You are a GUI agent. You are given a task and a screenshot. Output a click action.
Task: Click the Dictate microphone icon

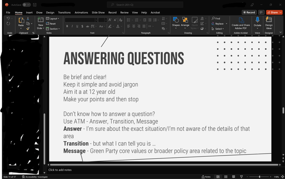click(x=257, y=20)
